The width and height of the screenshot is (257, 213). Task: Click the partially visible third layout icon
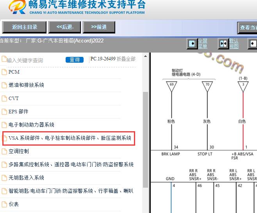coord(253,44)
